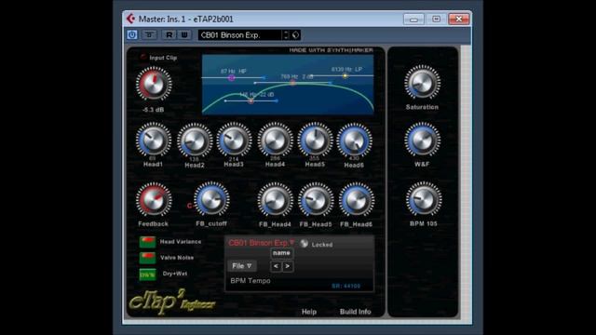
Task: Close the eTAP2b001 plugin window
Action: coord(459,19)
